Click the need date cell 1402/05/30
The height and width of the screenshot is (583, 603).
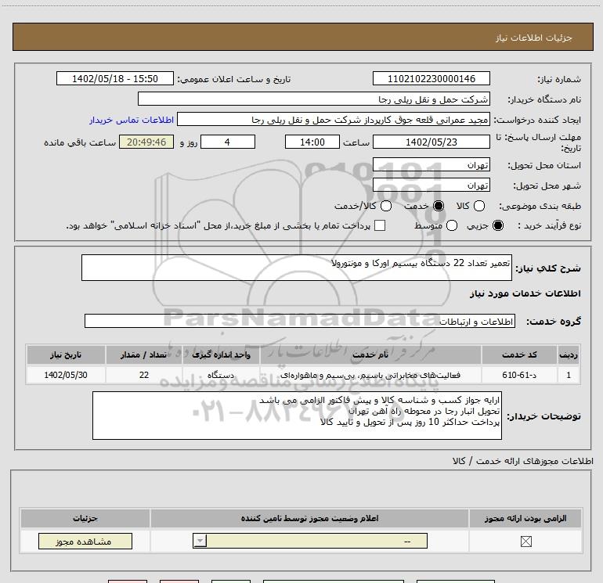click(66, 375)
